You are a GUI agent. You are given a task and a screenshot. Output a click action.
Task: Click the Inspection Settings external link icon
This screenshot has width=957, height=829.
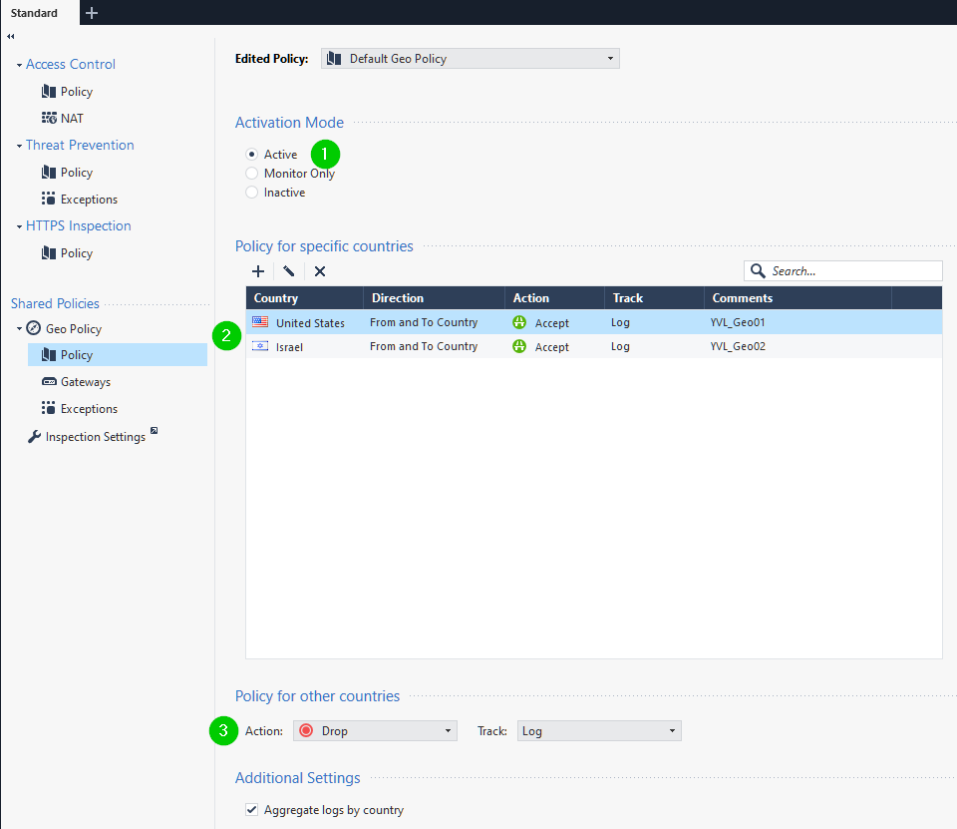point(155,430)
